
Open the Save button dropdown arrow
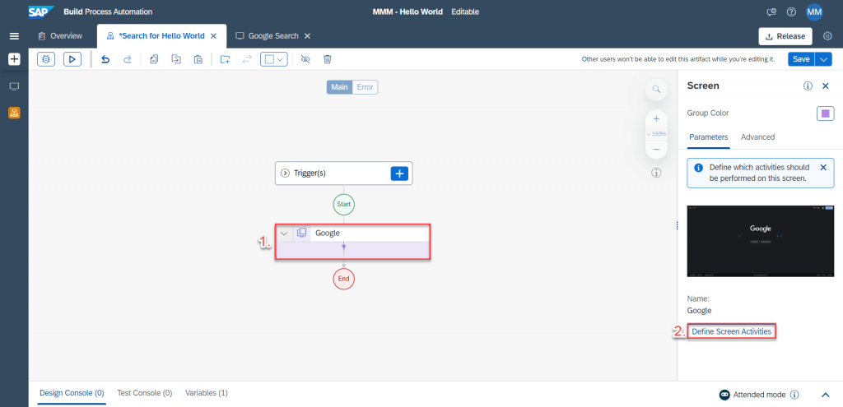pyautogui.click(x=823, y=59)
